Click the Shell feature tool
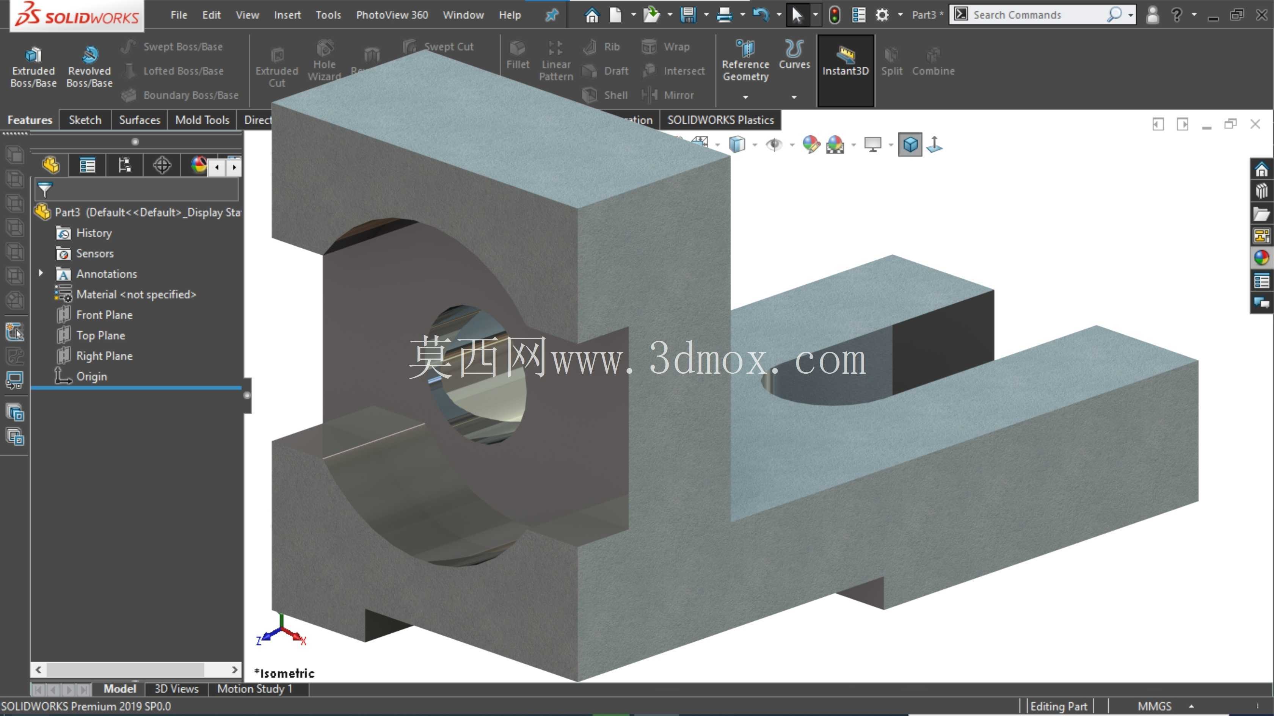Image resolution: width=1274 pixels, height=716 pixels. pos(605,95)
